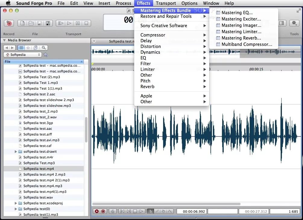Expand the Delay effects submenu

(x=172, y=41)
